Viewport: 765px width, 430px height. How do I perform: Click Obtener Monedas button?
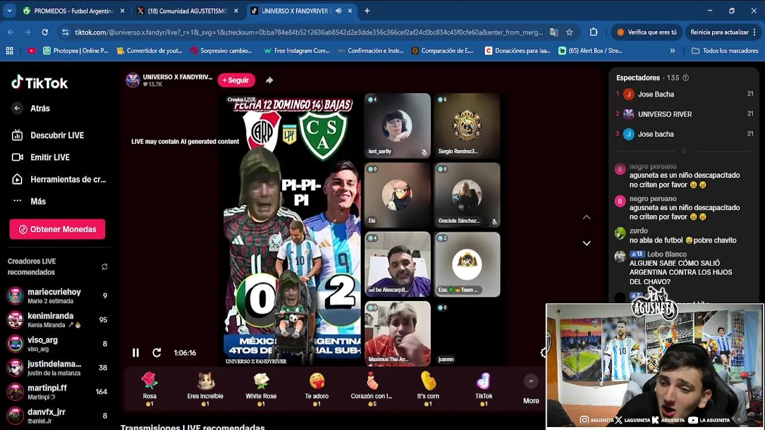57,229
